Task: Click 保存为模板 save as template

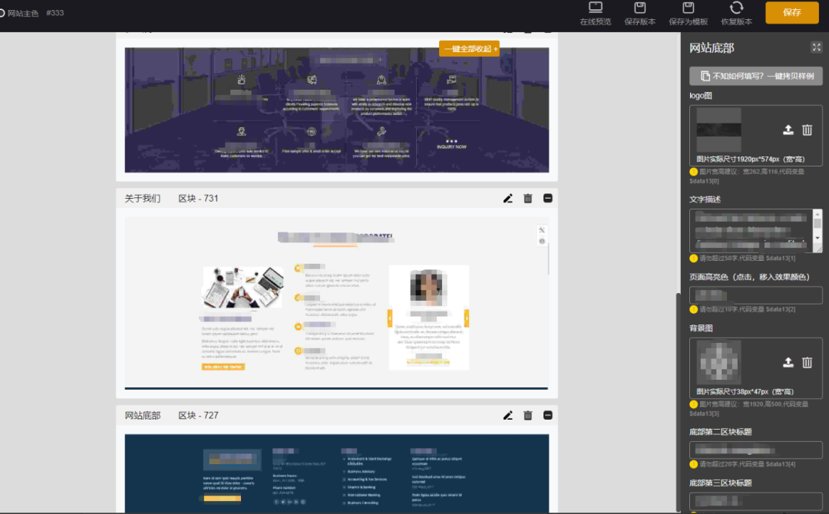Action: tap(688, 13)
